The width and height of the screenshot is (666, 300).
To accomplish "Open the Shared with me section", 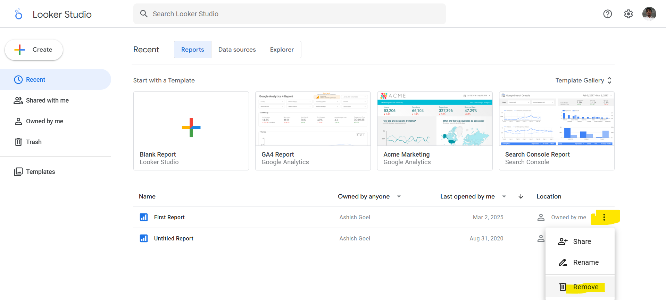I will coord(47,100).
